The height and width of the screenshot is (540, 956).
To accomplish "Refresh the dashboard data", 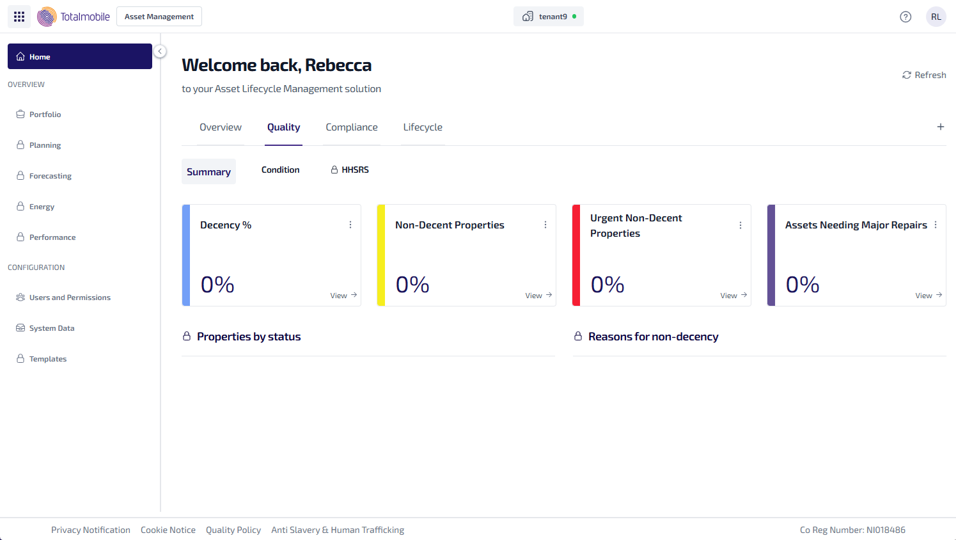I will (924, 75).
